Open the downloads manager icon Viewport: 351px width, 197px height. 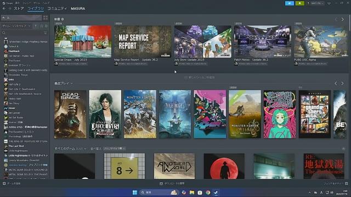click(x=161, y=183)
